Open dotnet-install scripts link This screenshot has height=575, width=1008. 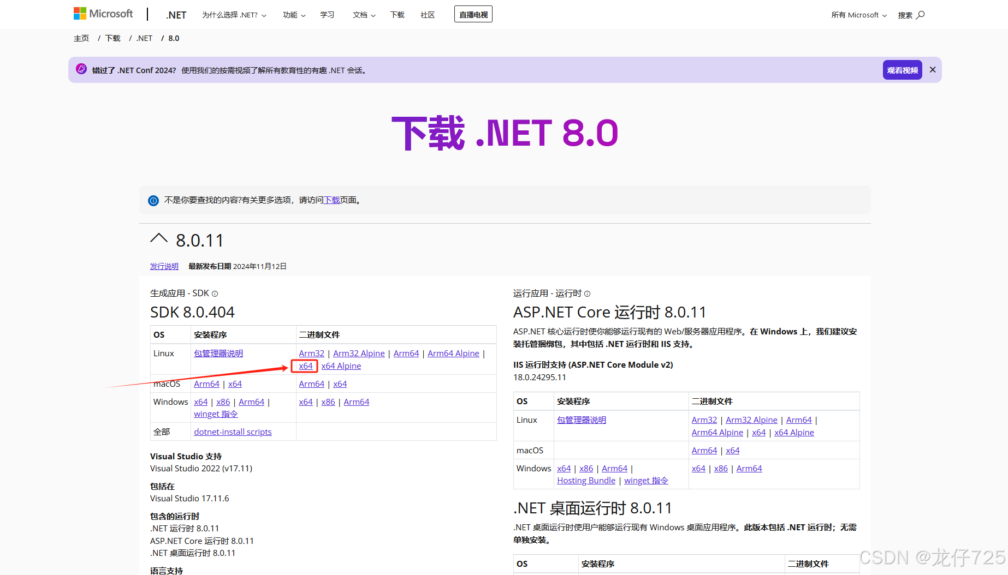[233, 432]
